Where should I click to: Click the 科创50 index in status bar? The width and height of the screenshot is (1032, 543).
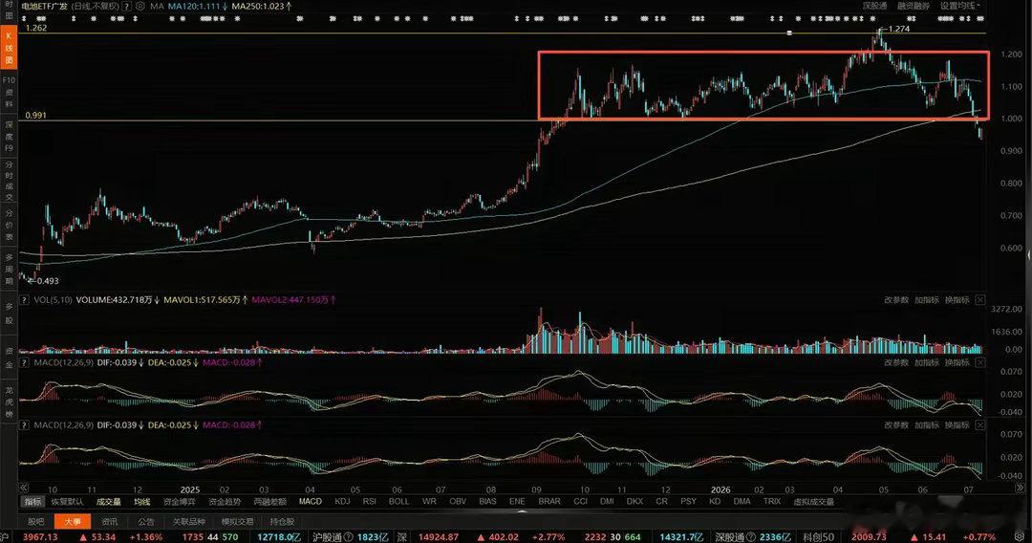[818, 537]
